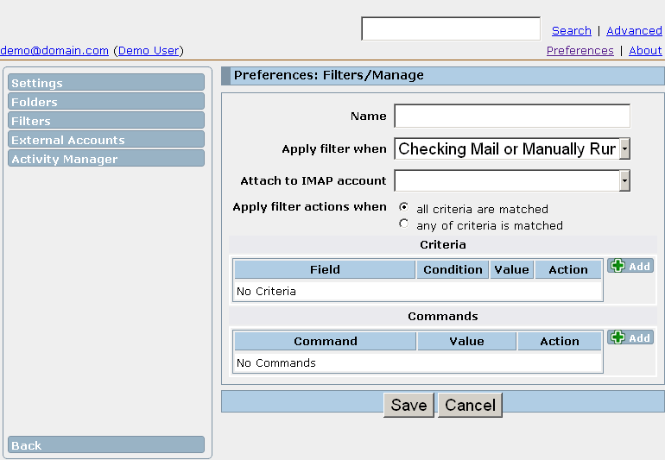Image resolution: width=665 pixels, height=460 pixels.
Task: Open Settings in the sidebar menu
Action: coord(106,82)
